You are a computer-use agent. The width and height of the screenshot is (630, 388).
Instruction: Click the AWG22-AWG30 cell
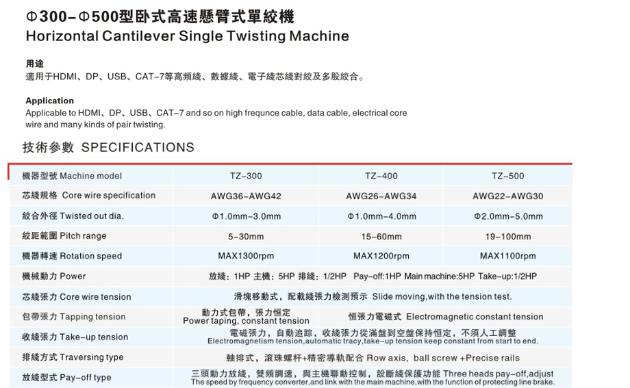coord(507,196)
